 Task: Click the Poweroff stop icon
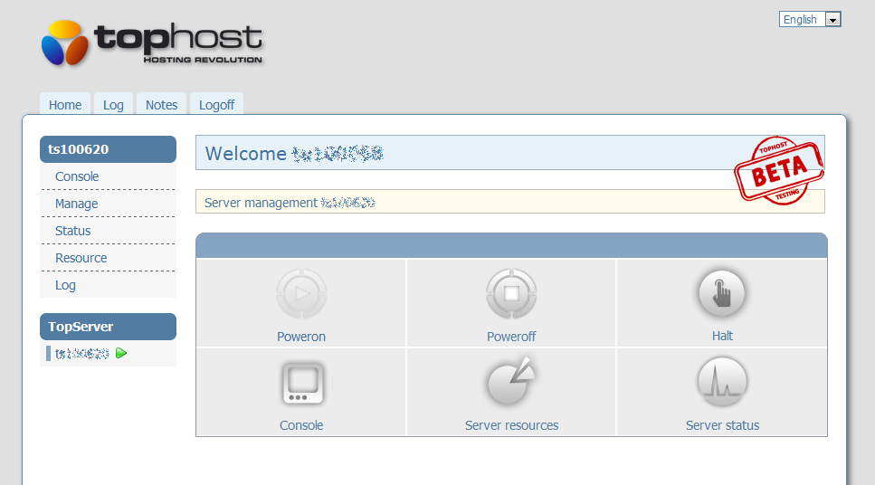tap(511, 294)
